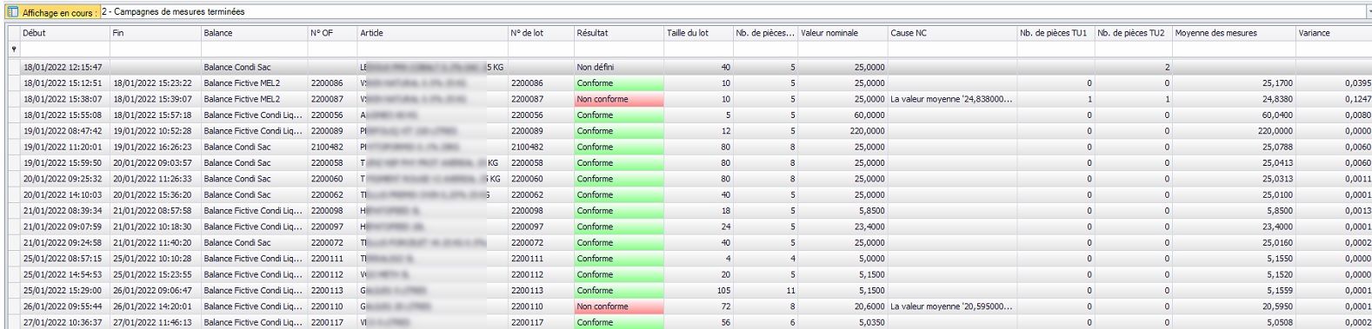Click 'Non conforme' result for lot 2200087
The width and height of the screenshot is (1372, 329).
coord(619,99)
